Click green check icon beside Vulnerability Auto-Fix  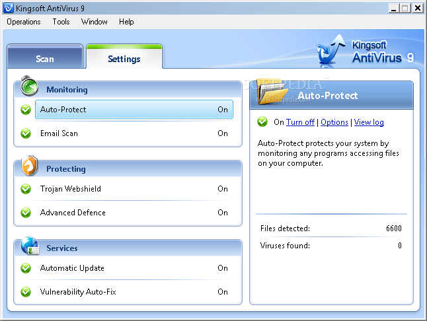(26, 292)
